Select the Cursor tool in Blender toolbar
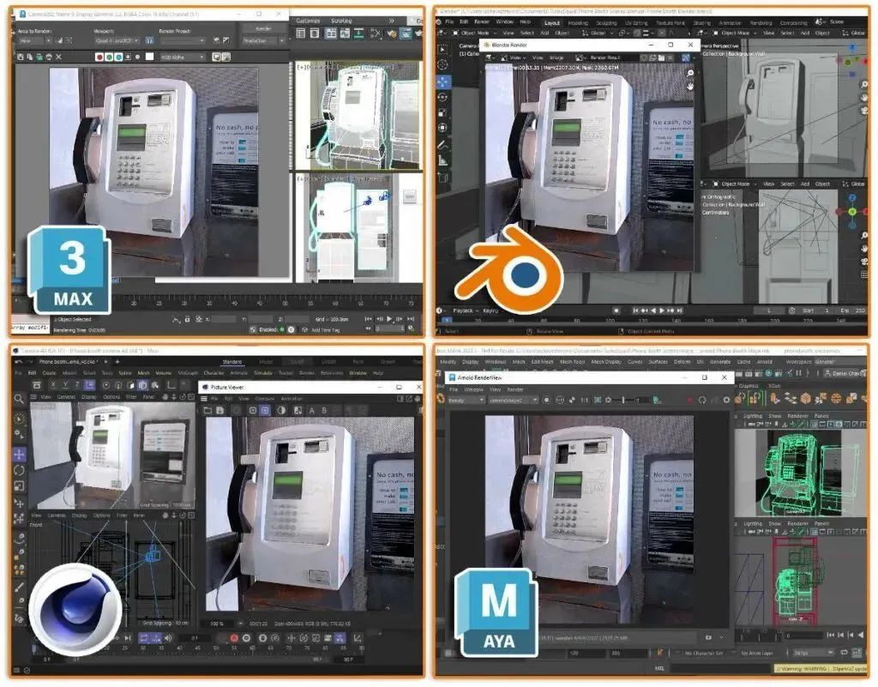This screenshot has height=687, width=878. coord(443,65)
